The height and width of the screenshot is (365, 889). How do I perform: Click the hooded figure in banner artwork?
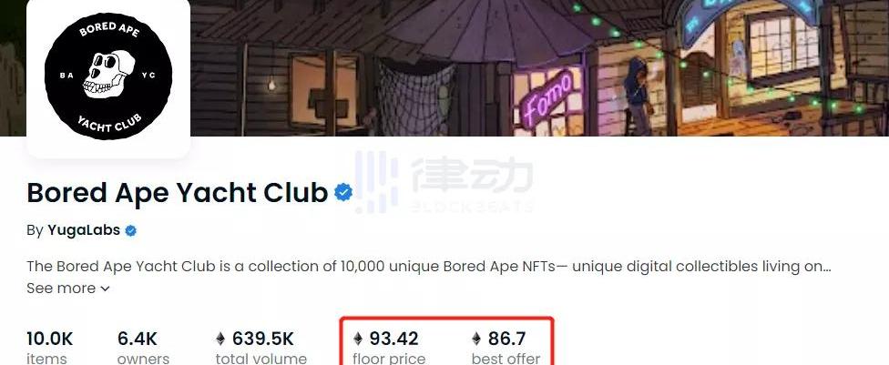(638, 96)
